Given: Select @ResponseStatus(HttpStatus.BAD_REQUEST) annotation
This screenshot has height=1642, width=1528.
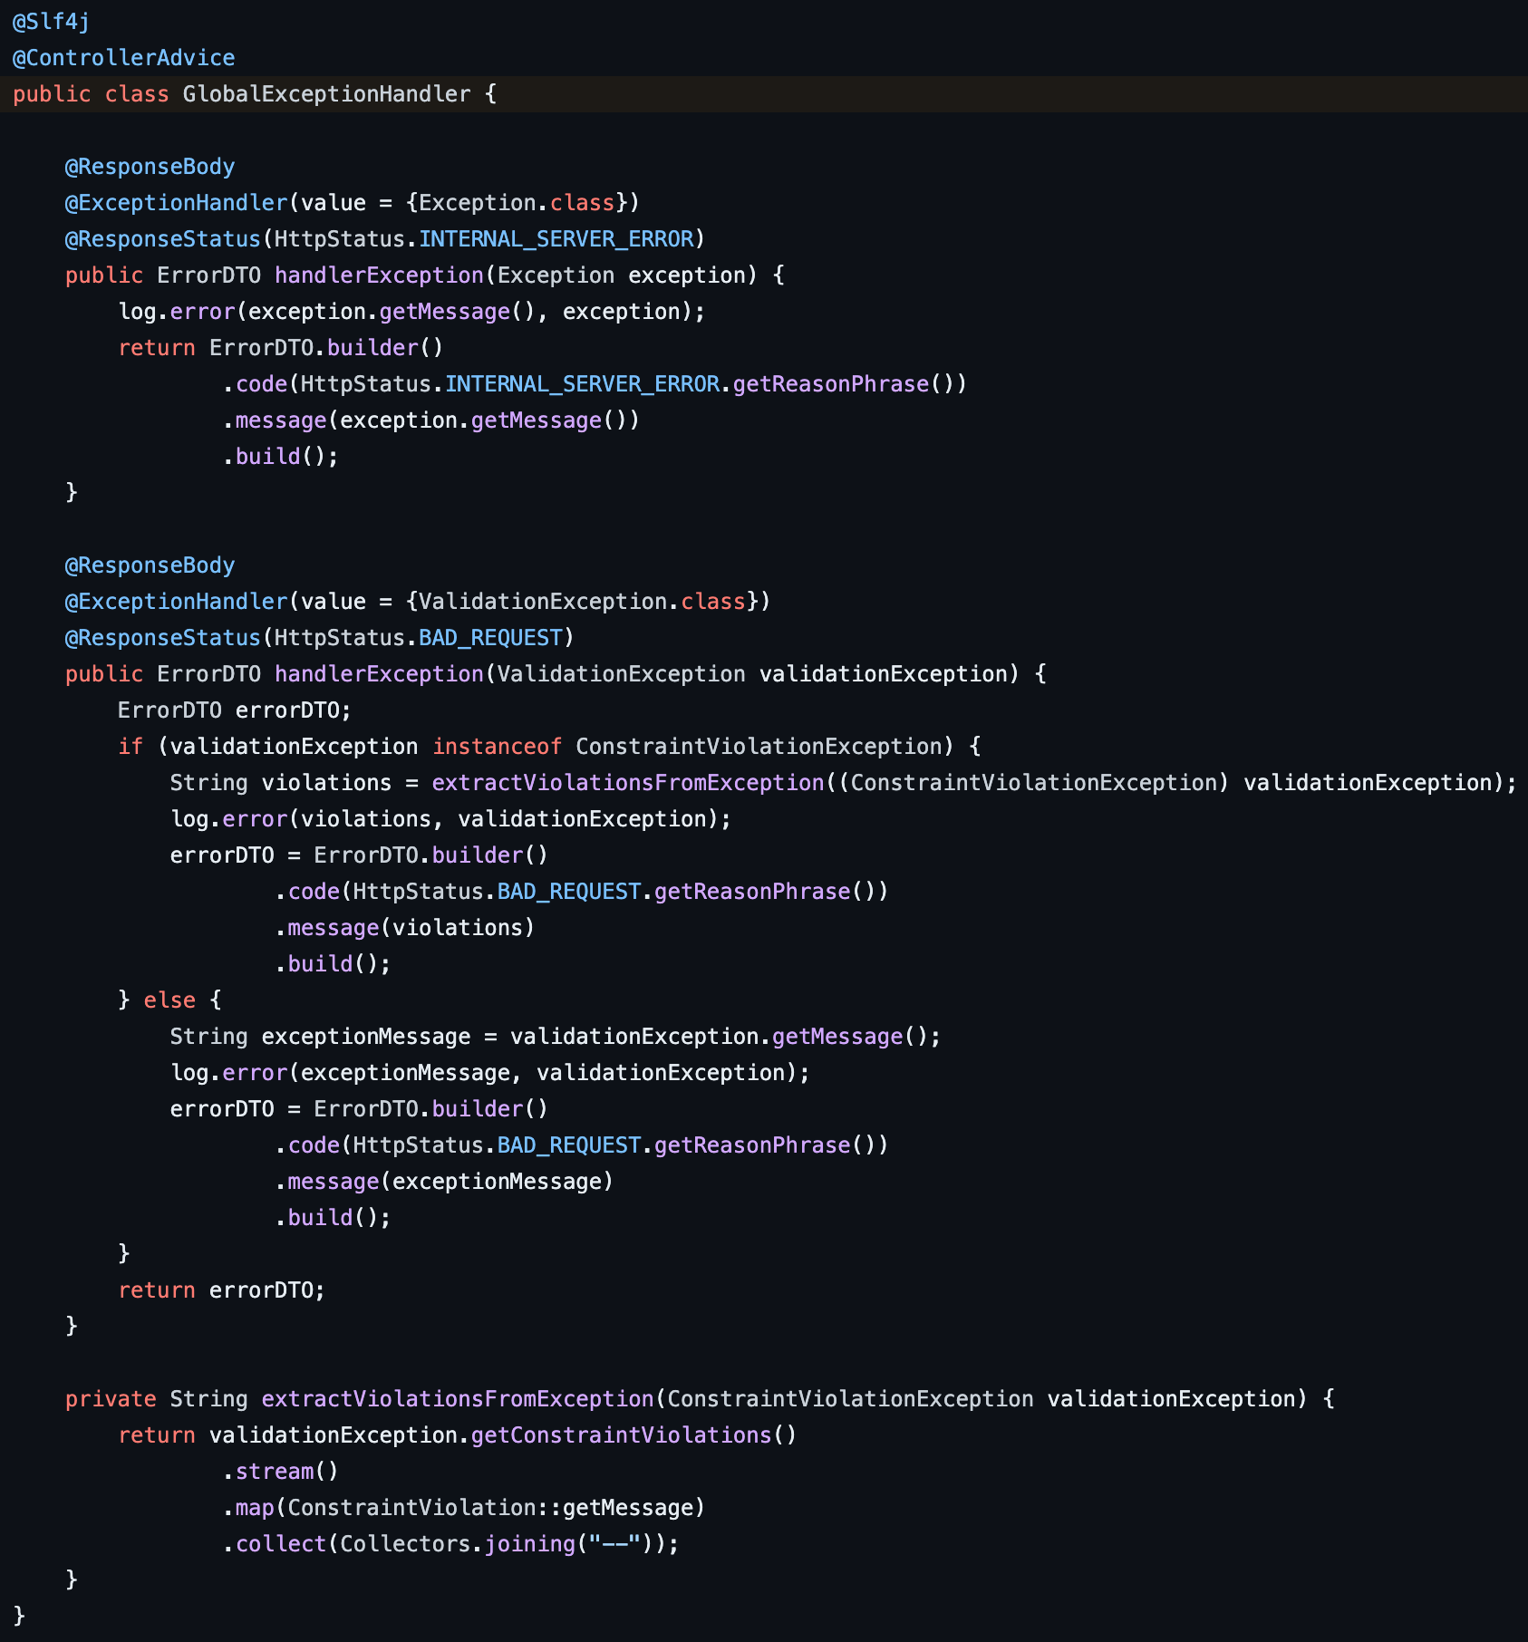Looking at the screenshot, I should coord(319,638).
